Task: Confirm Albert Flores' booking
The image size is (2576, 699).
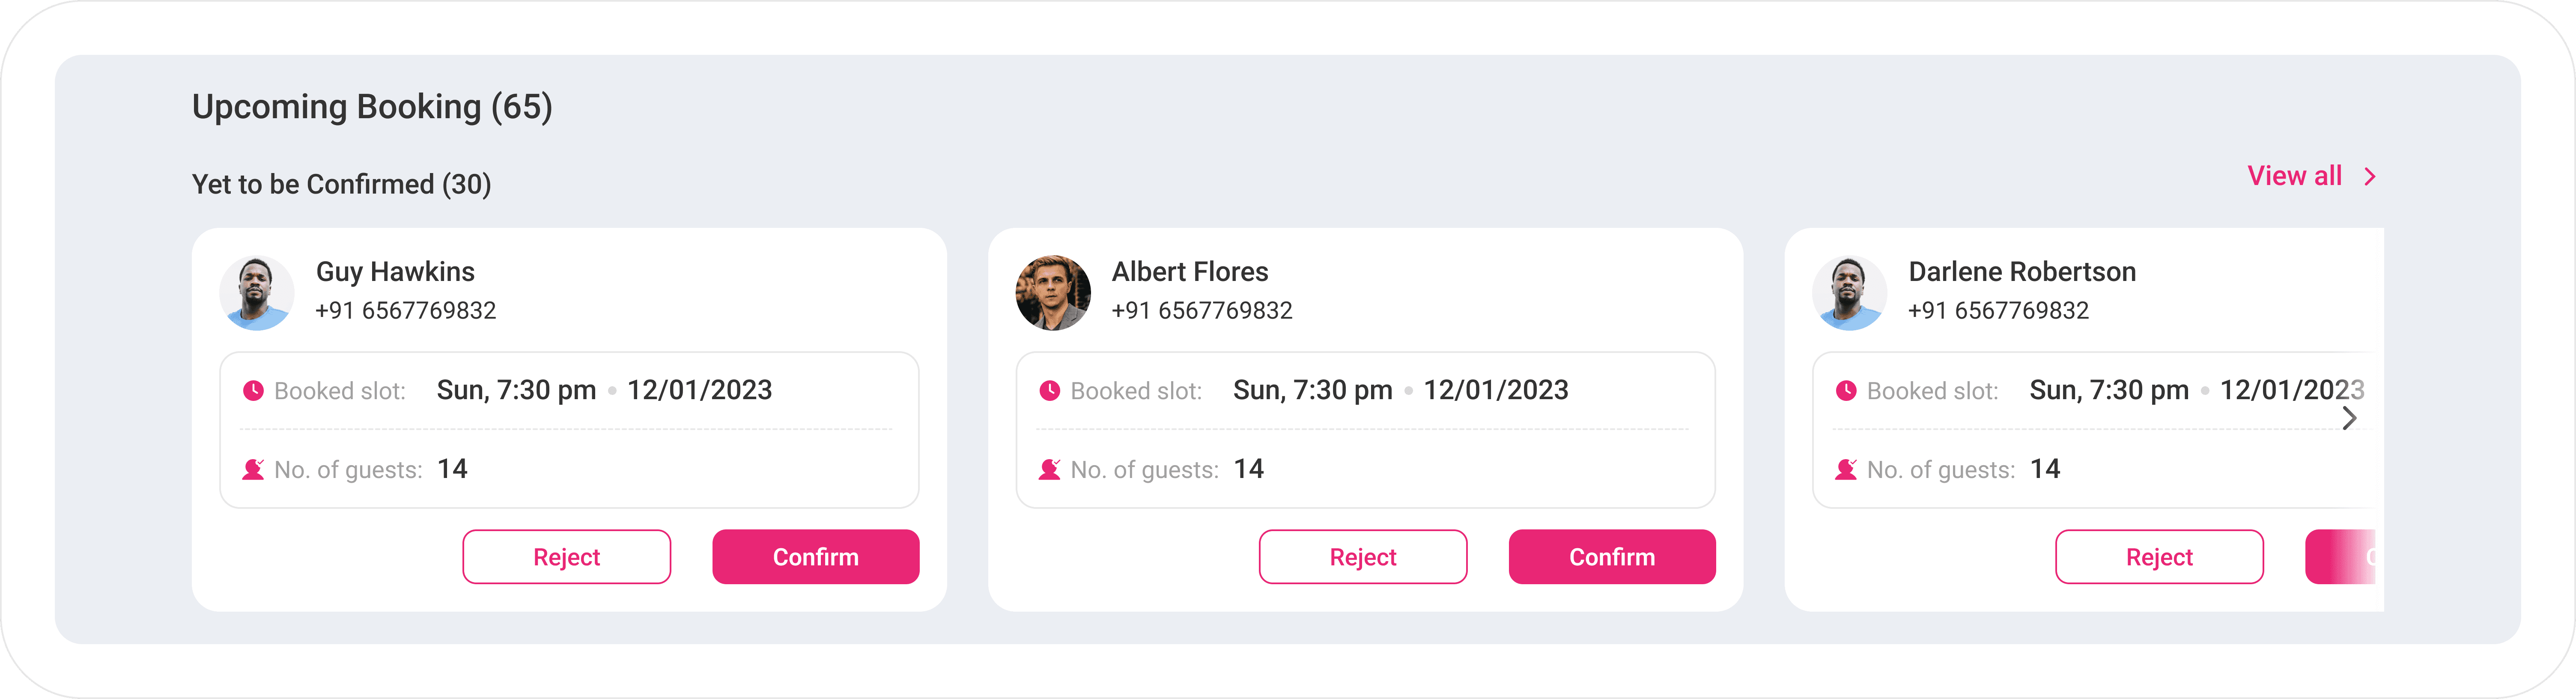Action: tap(1611, 557)
